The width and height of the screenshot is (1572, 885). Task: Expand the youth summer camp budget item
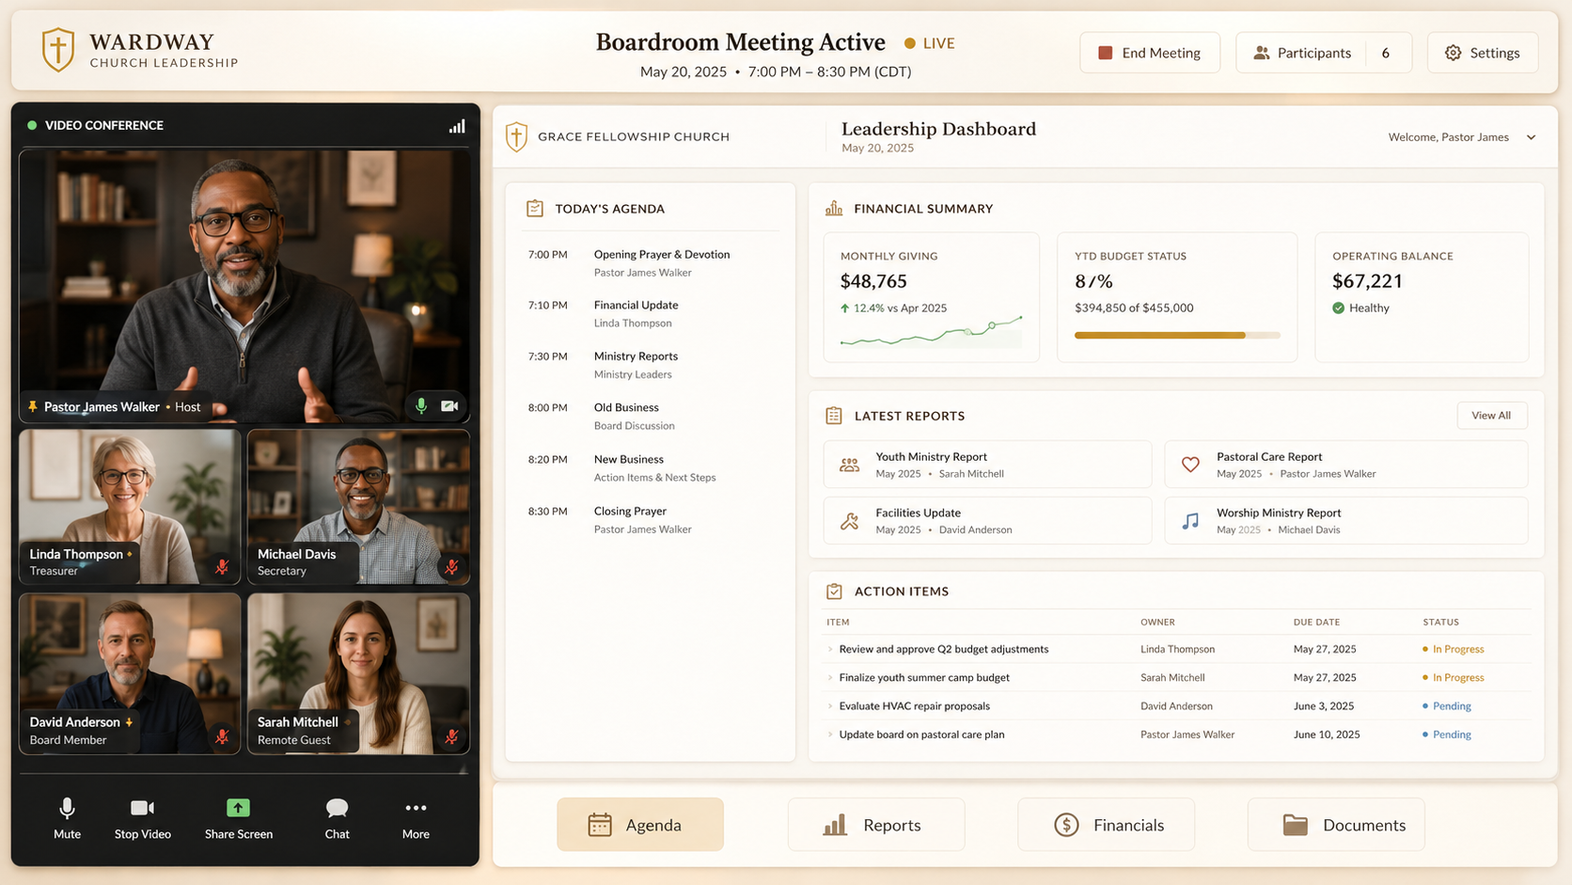point(830,678)
